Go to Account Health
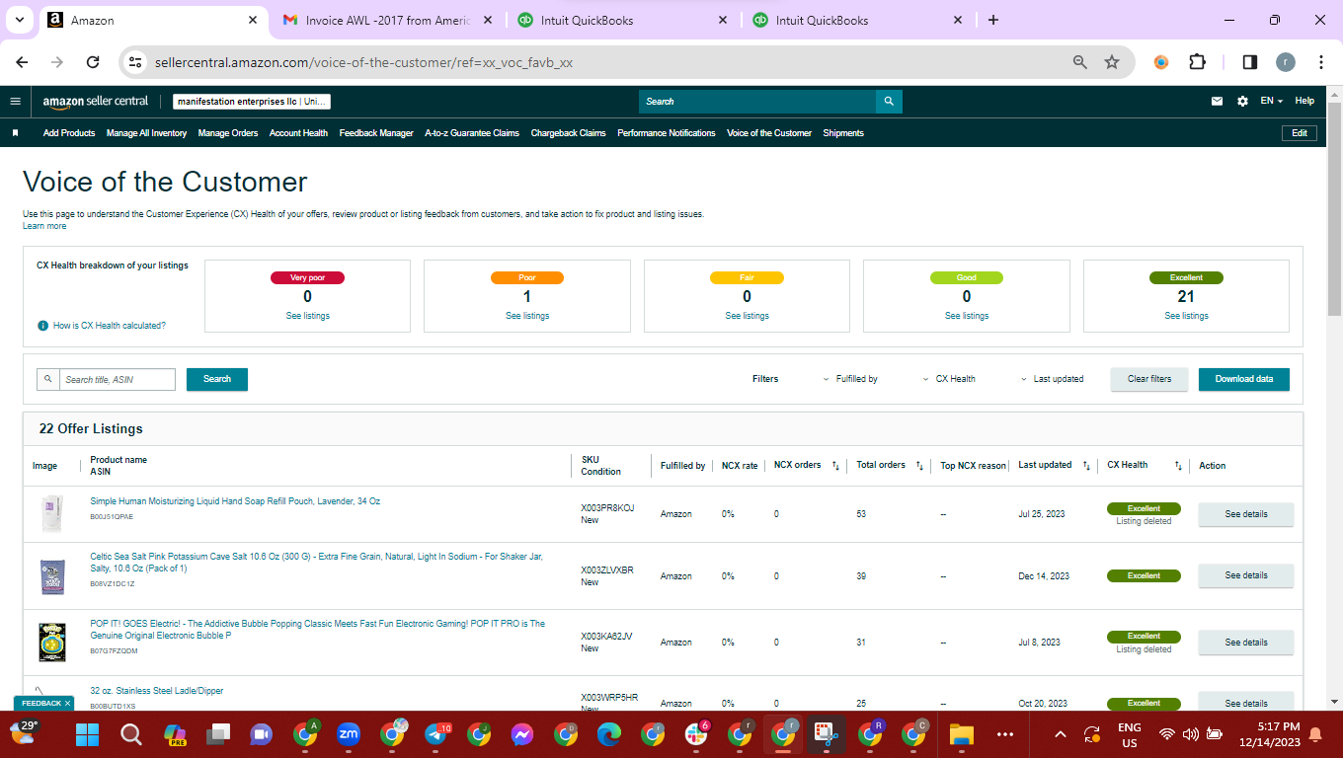Screen dimensions: 1343x758 pyautogui.click(x=298, y=133)
